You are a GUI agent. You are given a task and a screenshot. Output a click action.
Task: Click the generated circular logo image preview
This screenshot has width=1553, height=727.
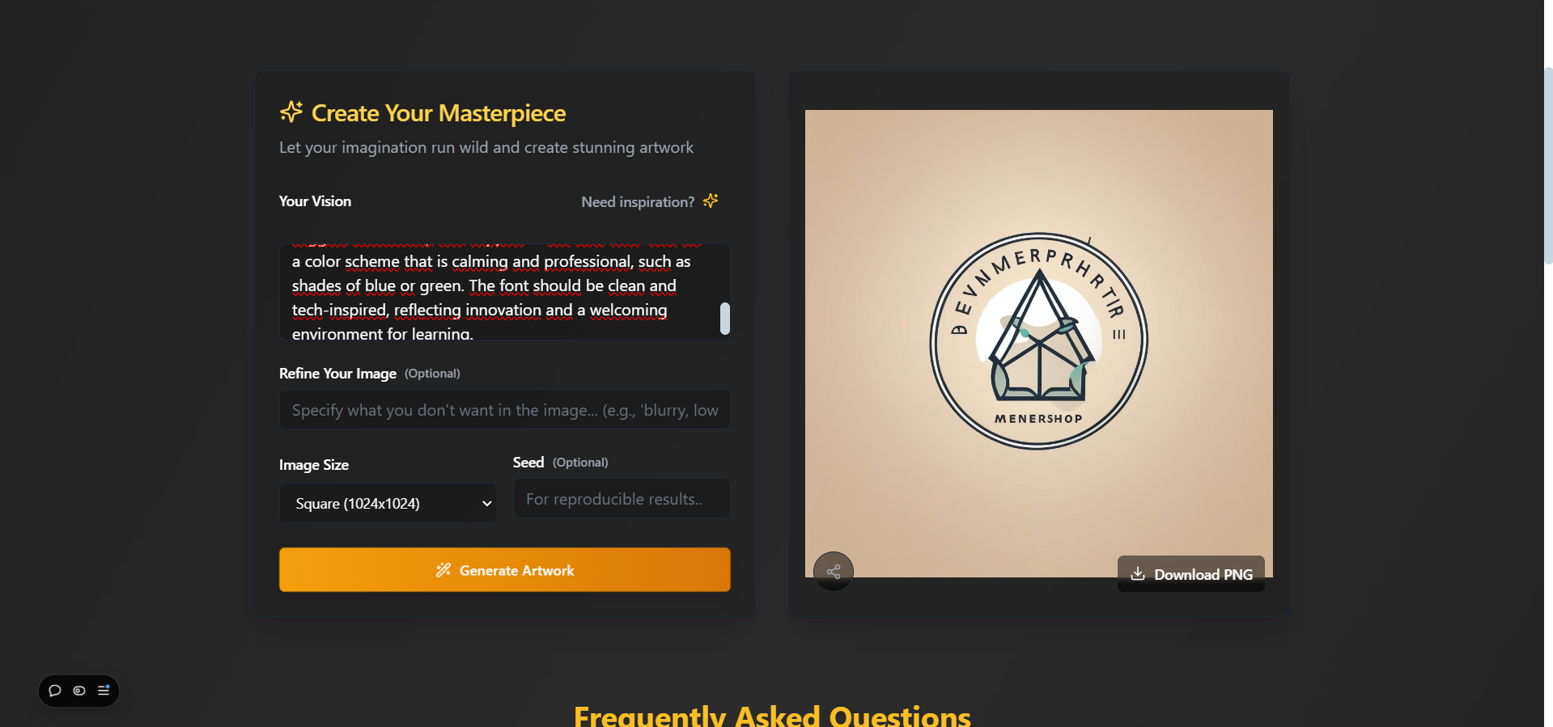pos(1039,344)
